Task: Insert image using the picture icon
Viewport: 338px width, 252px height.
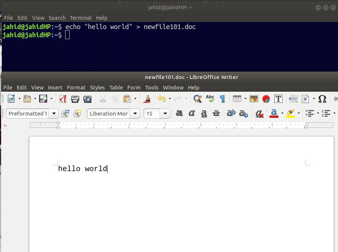Action: coord(254,99)
